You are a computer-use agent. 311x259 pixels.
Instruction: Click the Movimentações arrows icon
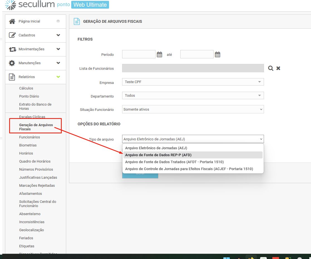pyautogui.click(x=12, y=49)
